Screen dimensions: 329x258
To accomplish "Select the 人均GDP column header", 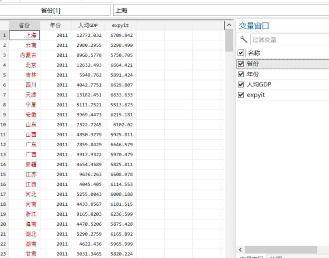I will pos(88,25).
